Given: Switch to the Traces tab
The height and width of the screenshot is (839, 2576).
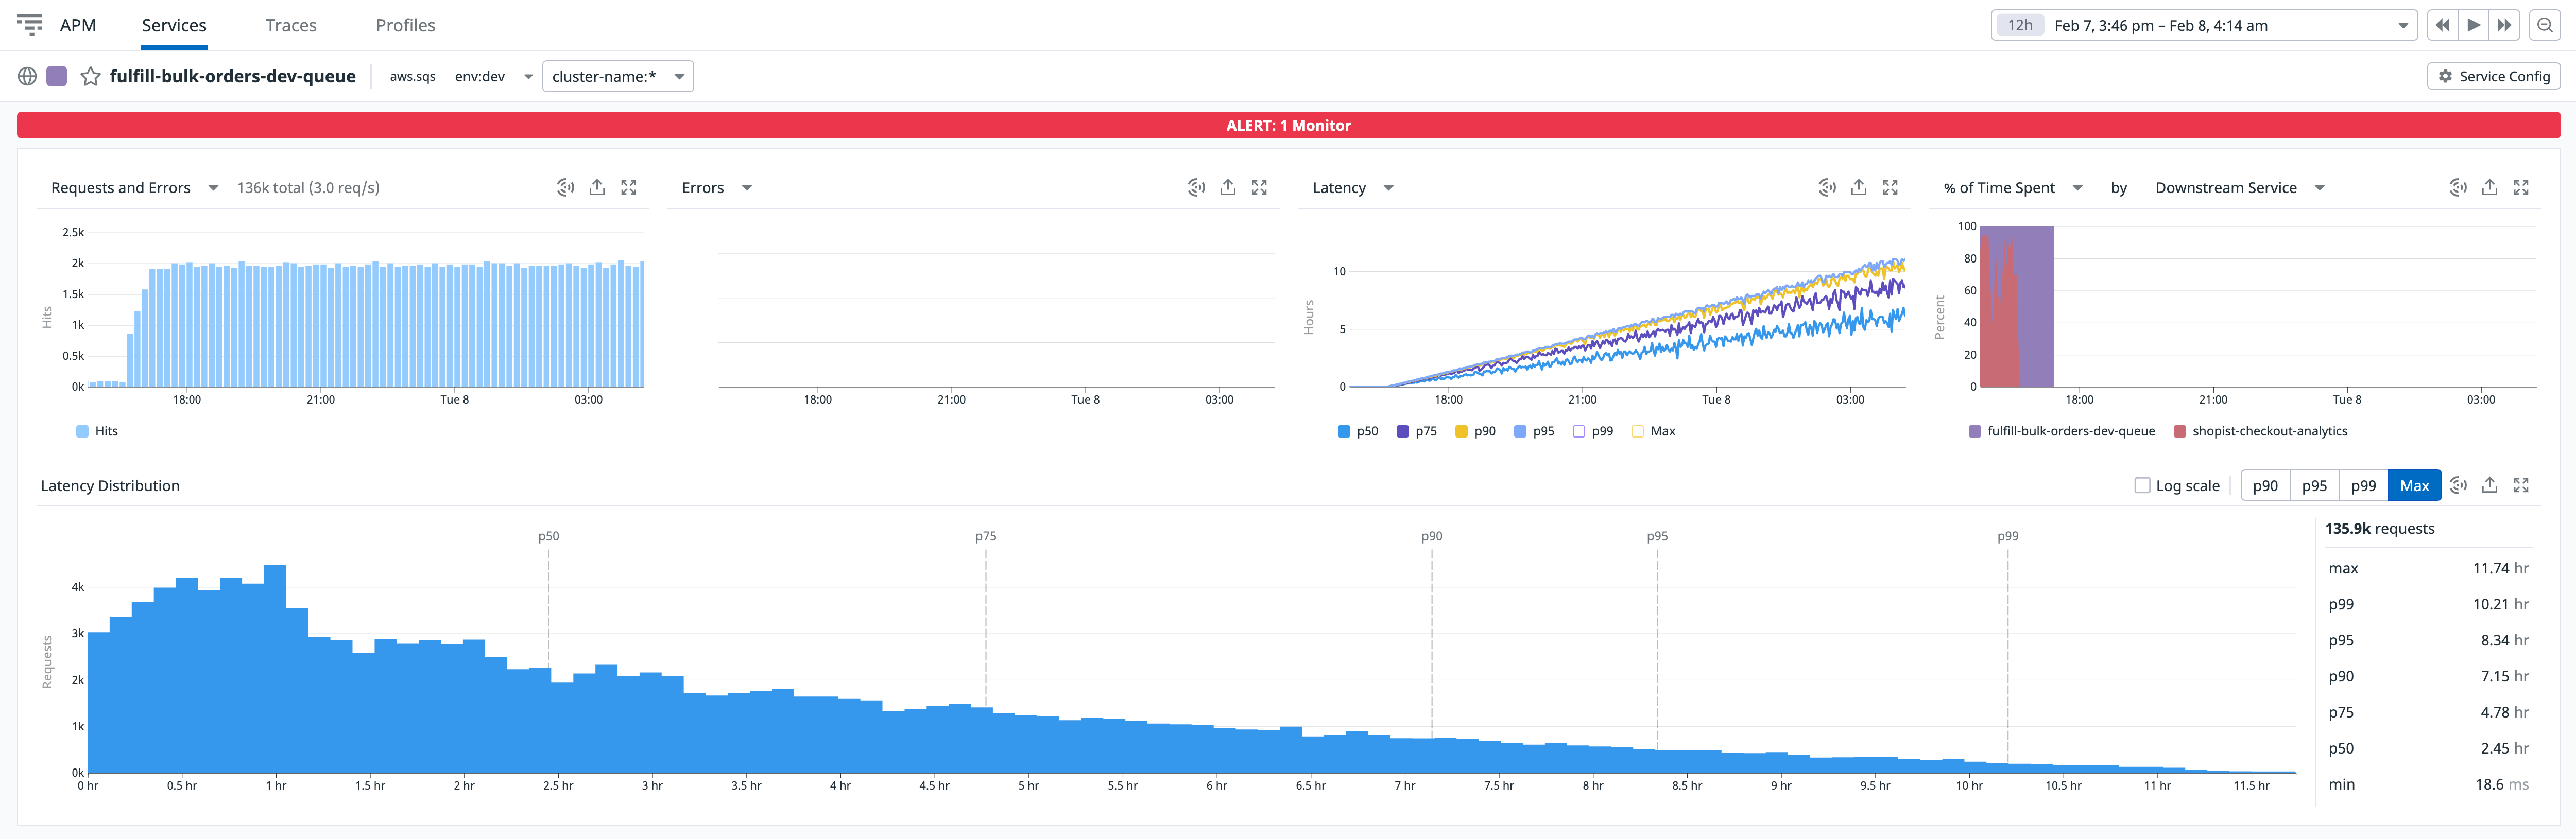Looking at the screenshot, I should coord(290,25).
